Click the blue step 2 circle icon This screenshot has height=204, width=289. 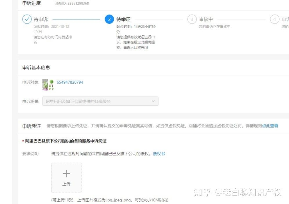[109, 19]
